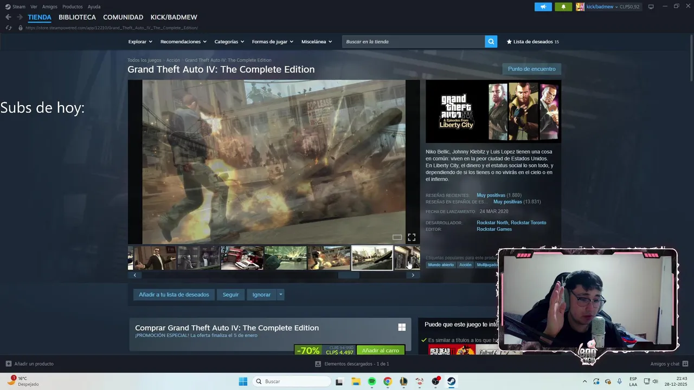Click the Seguir button

[x=230, y=295]
